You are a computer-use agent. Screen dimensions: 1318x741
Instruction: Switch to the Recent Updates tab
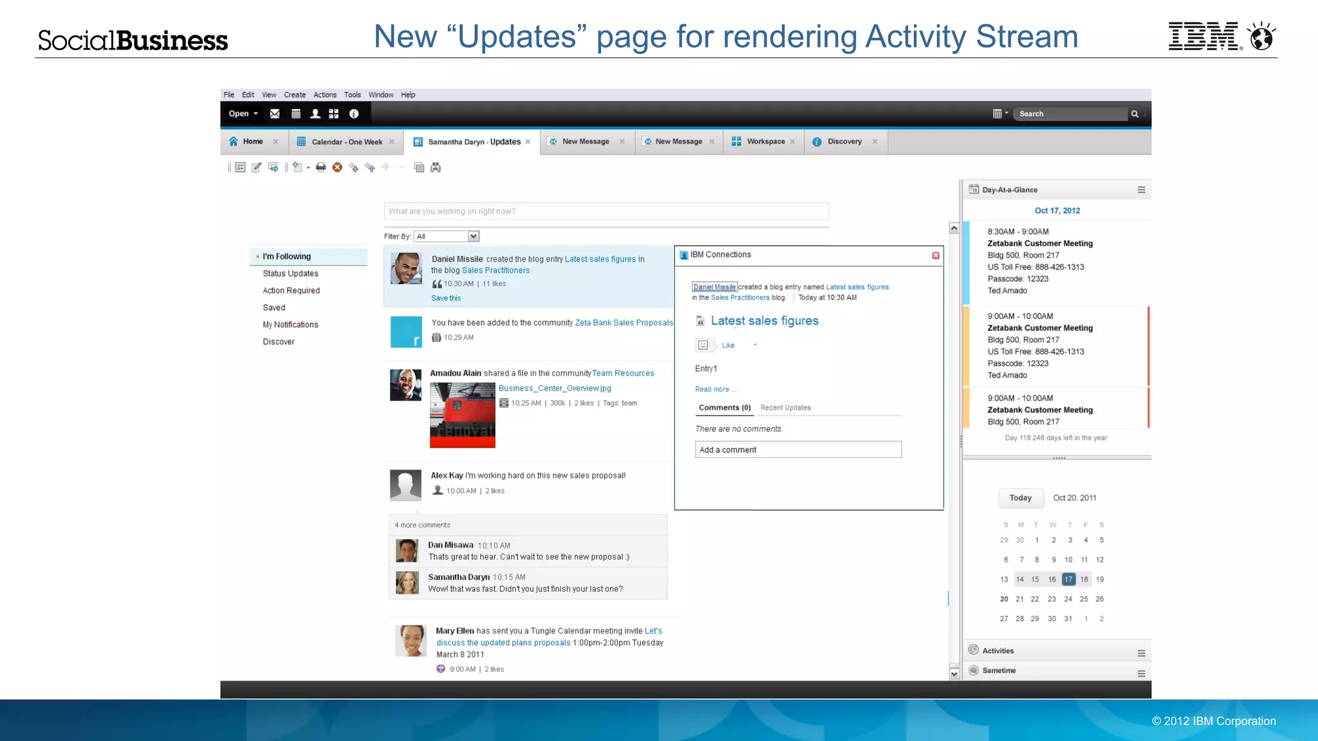coord(785,408)
